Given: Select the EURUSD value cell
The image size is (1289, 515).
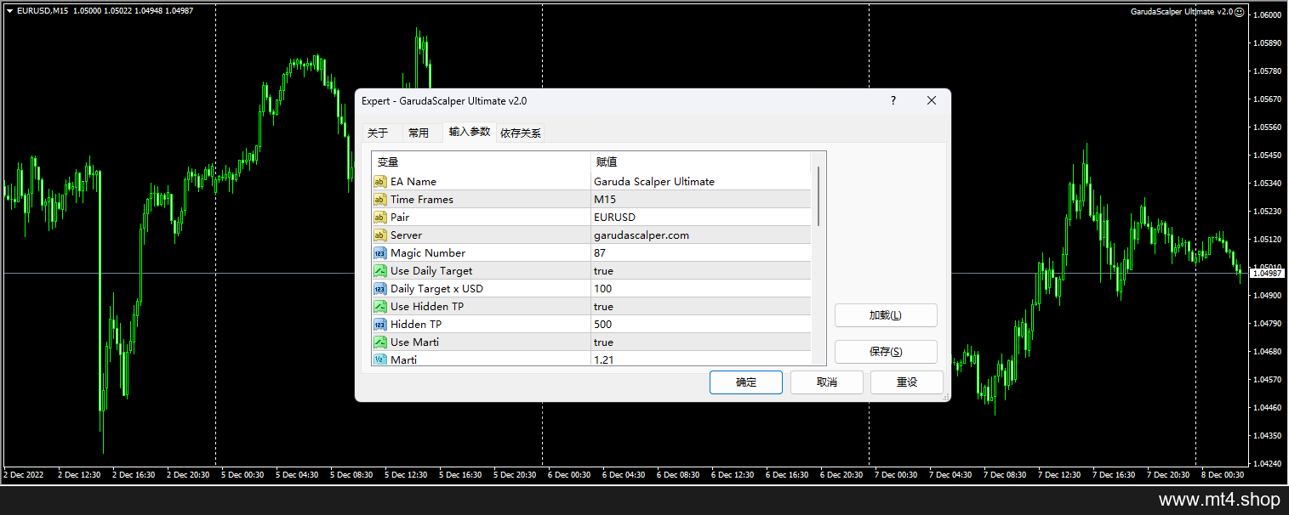Looking at the screenshot, I should [x=701, y=218].
